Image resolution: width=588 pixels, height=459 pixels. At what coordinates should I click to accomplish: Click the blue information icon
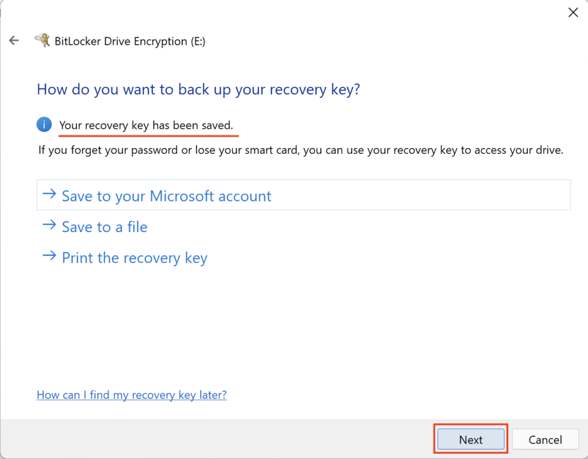(x=44, y=125)
